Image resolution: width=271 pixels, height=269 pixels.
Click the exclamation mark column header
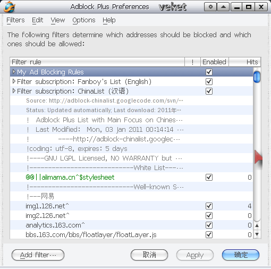(x=192, y=62)
